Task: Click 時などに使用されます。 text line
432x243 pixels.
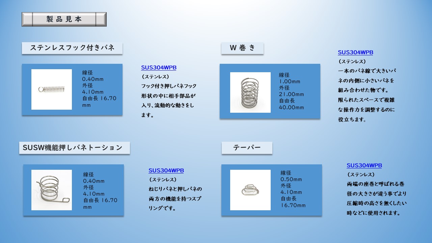Action: click(x=373, y=213)
